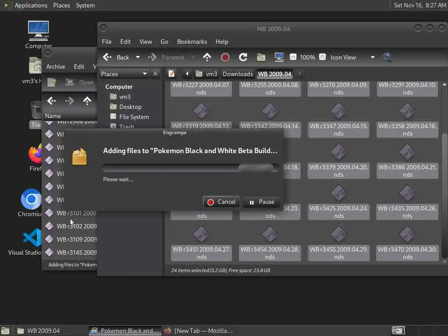The height and width of the screenshot is (336, 448).
Task: Toggle the location edit pencil button
Action: click(x=171, y=74)
